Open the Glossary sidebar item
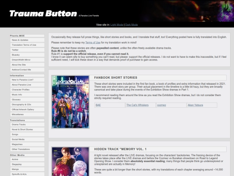Screen dimensions: 234x176 (x=27, y=100)
